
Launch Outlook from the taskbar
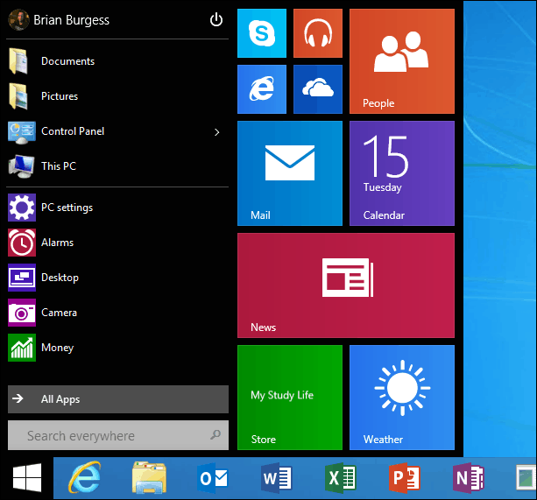[214, 478]
